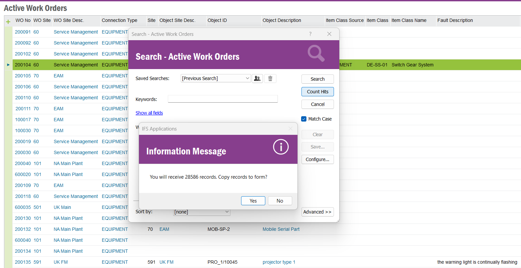Image resolution: width=521 pixels, height=268 pixels.
Task: Click the Switch Gear System cell
Action: coord(413,65)
